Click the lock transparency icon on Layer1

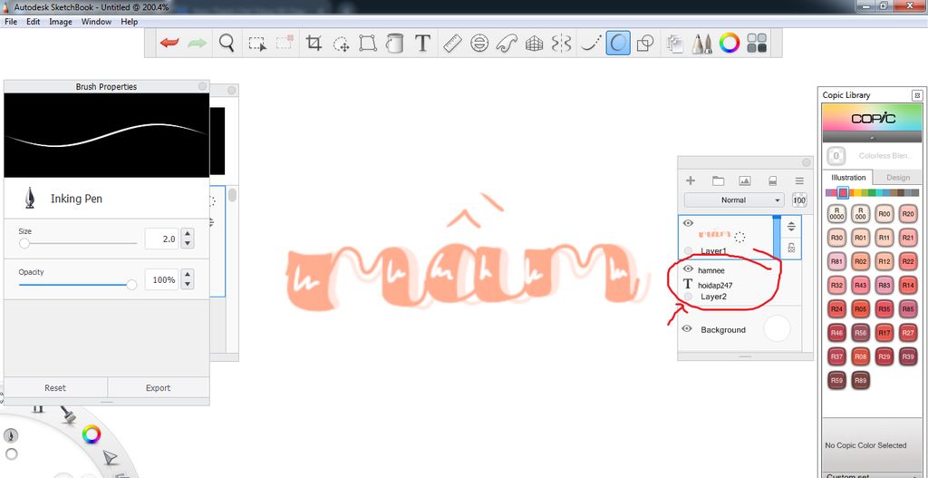pyautogui.click(x=791, y=249)
